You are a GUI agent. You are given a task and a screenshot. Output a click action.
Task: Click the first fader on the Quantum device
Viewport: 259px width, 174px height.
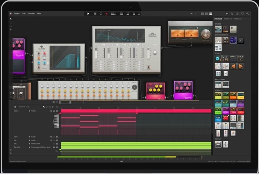click(96, 53)
